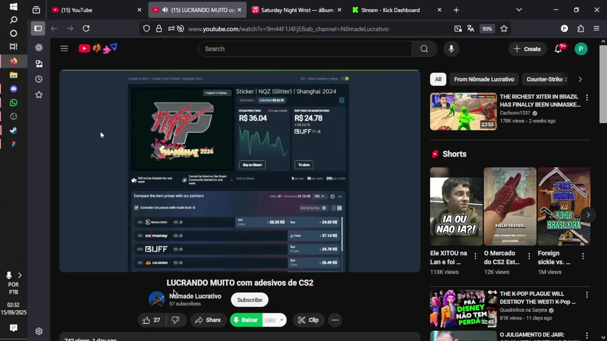Open THE RICHEST XITER IN BRAZIL thumbnail

(x=463, y=111)
